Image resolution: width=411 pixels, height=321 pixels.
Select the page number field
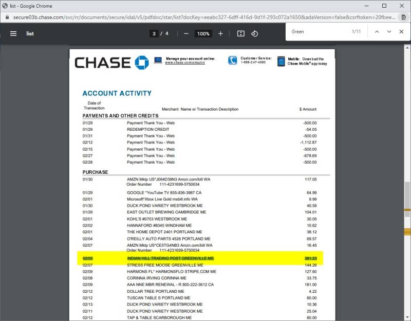point(154,34)
